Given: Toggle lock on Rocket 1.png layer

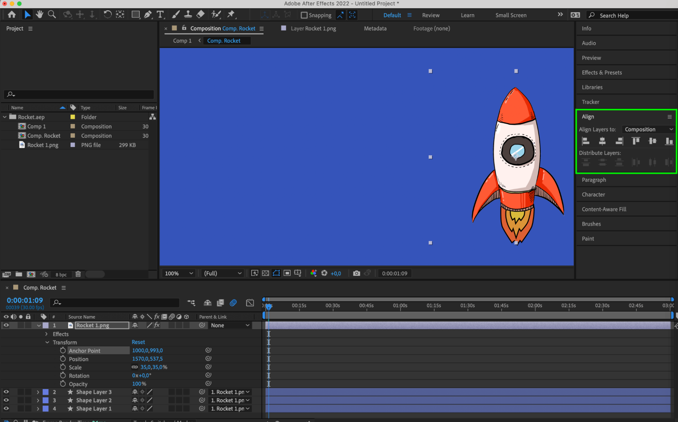Looking at the screenshot, I should point(28,325).
